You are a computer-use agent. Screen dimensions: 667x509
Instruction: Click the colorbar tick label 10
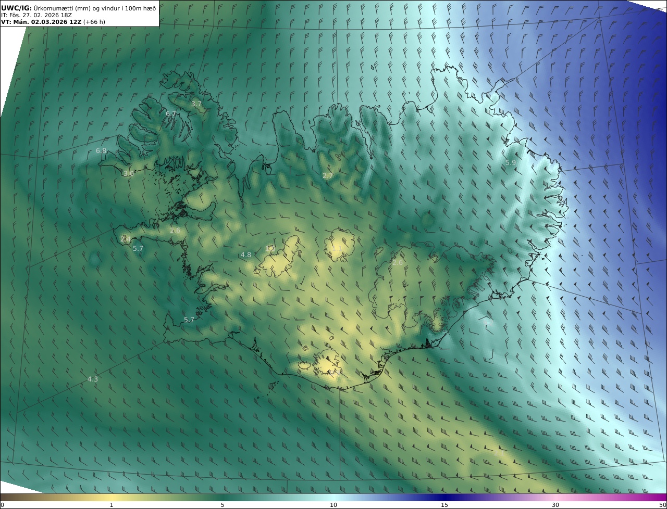(333, 505)
